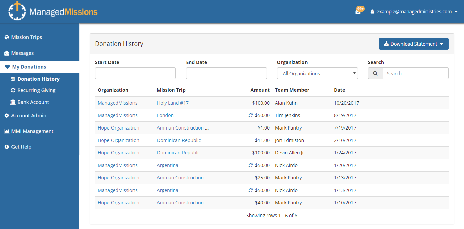Click the Team Member column header
The height and width of the screenshot is (229, 464).
pos(292,90)
